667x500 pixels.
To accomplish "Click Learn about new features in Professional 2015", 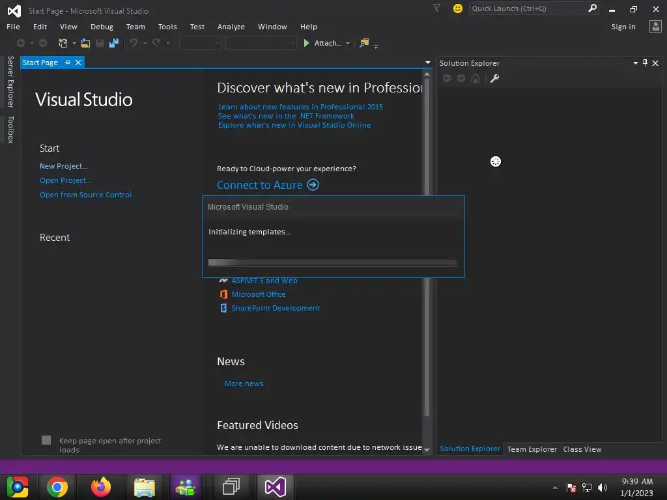I will (x=300, y=107).
